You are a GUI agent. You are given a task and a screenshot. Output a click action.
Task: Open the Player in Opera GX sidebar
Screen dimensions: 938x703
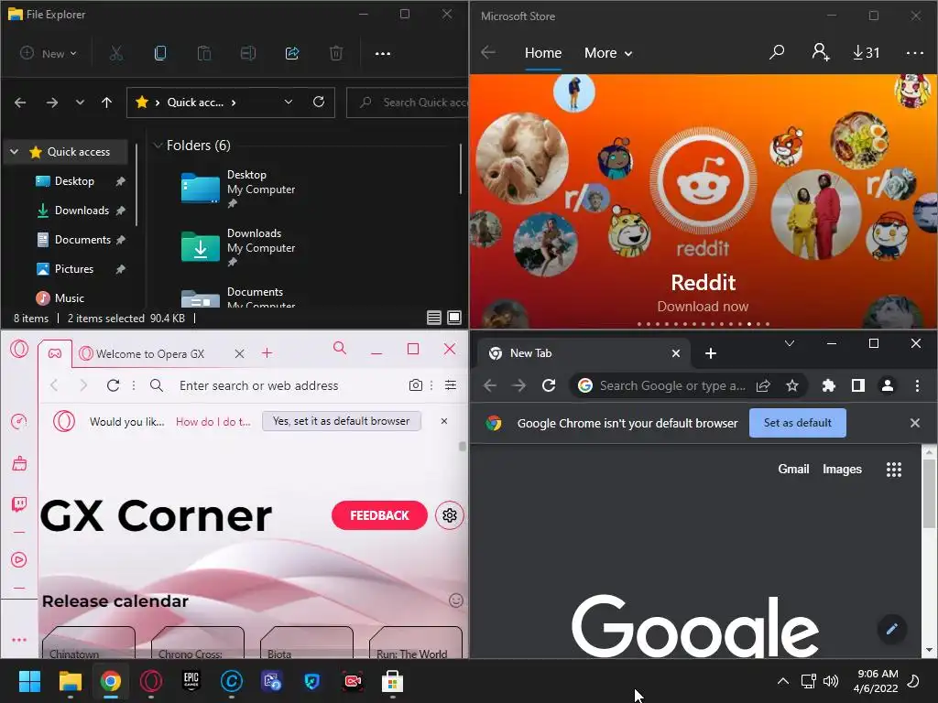pyautogui.click(x=19, y=559)
